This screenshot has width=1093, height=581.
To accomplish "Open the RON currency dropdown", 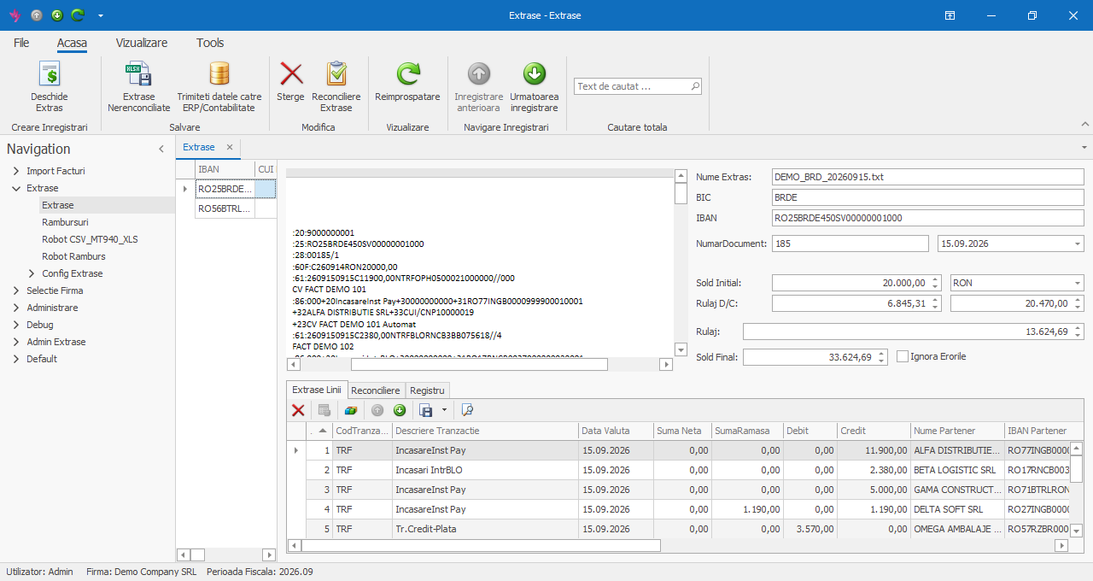I will click(1078, 283).
